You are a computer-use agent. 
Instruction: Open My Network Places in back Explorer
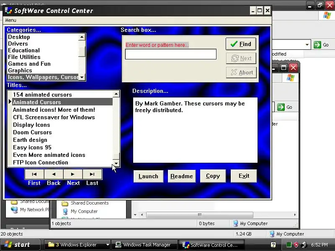click(x=30, y=210)
